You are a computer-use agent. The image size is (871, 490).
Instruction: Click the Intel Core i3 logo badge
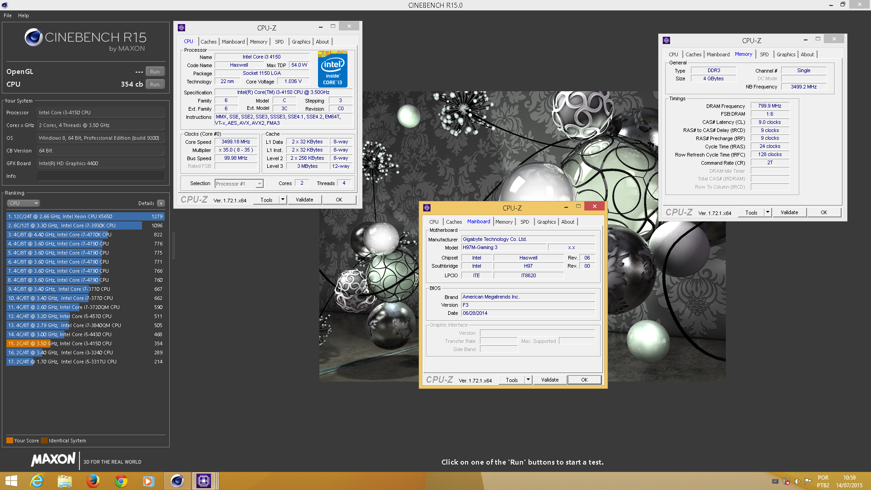[x=333, y=69]
